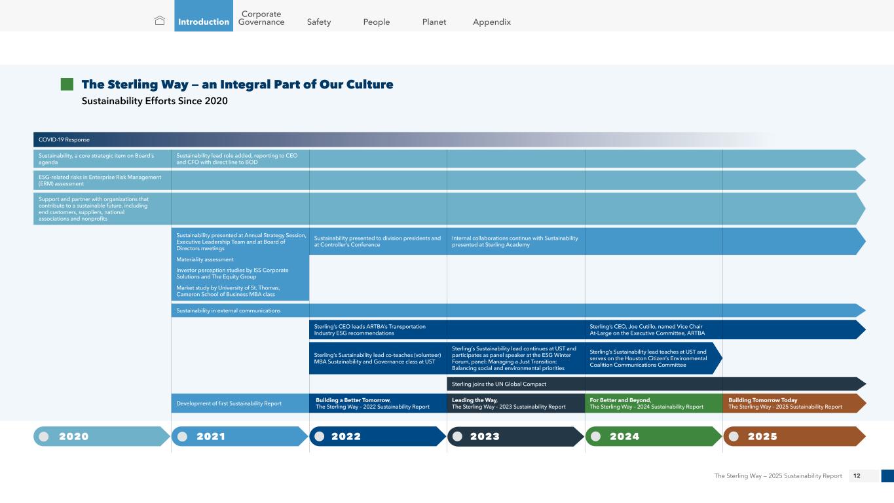The width and height of the screenshot is (894, 503).
Task: Open the People tab
Action: (376, 22)
